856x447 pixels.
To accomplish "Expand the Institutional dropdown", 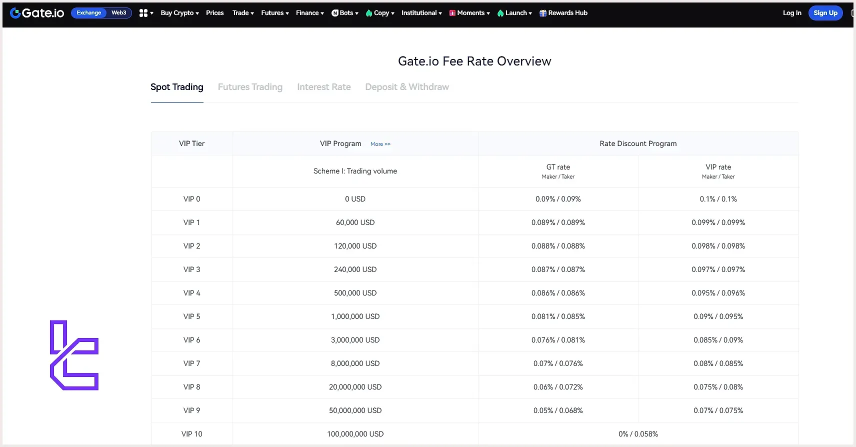I will 421,13.
